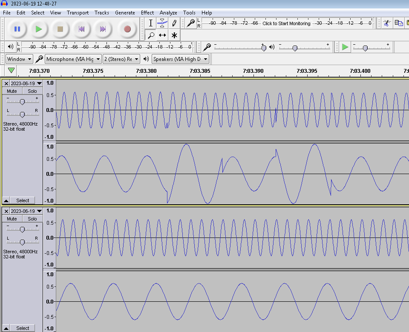Open the 2 (Stereo) Recording channels dropdown
409x332 pixels.
click(122, 59)
